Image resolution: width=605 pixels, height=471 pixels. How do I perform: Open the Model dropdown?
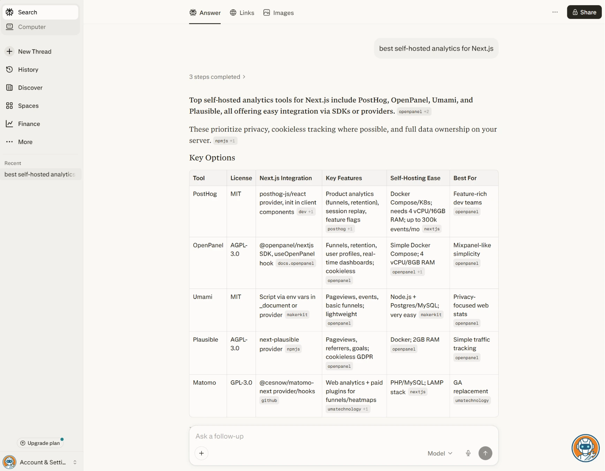(x=439, y=453)
